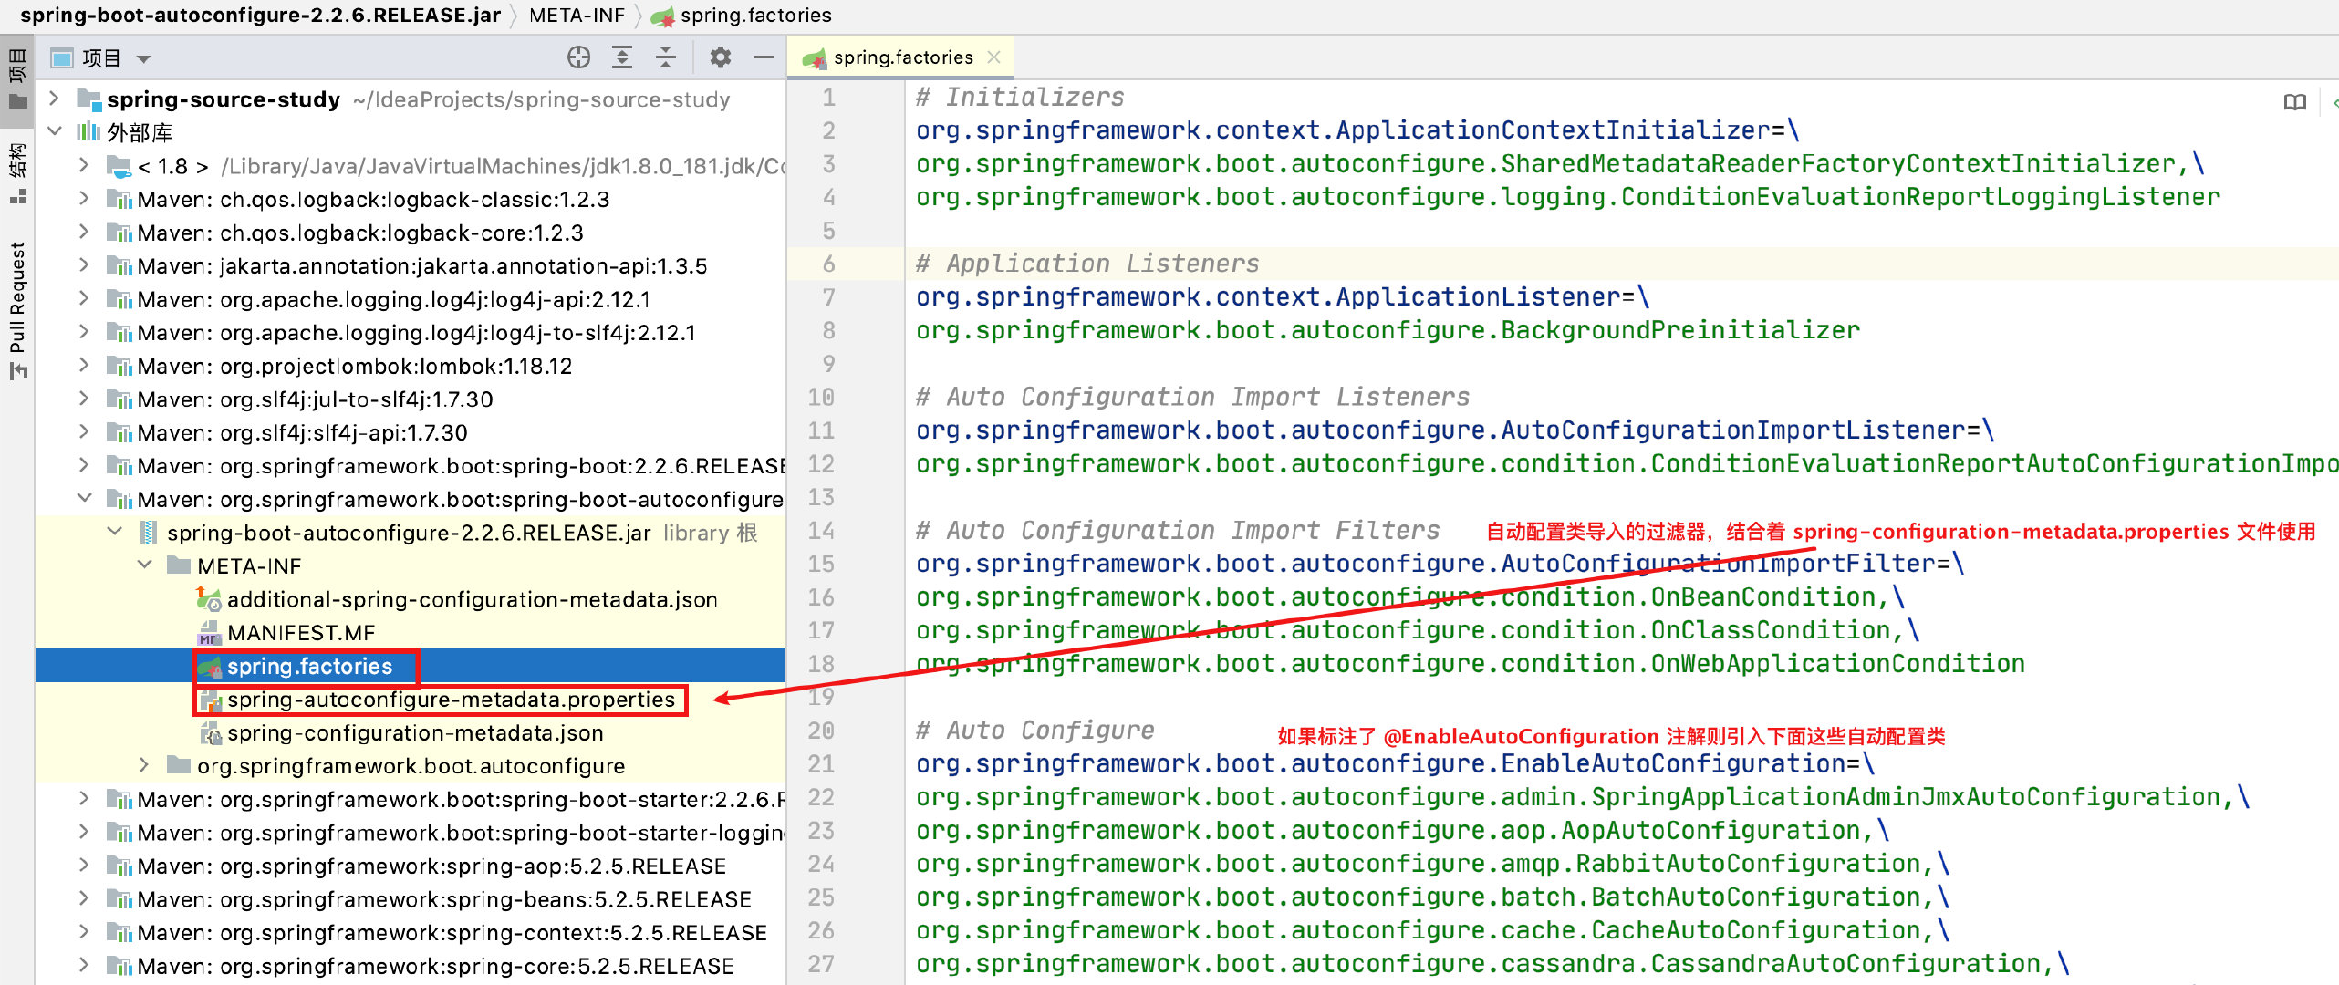Select Maven spring-context:5.2.5.RELEASE row

(x=411, y=932)
